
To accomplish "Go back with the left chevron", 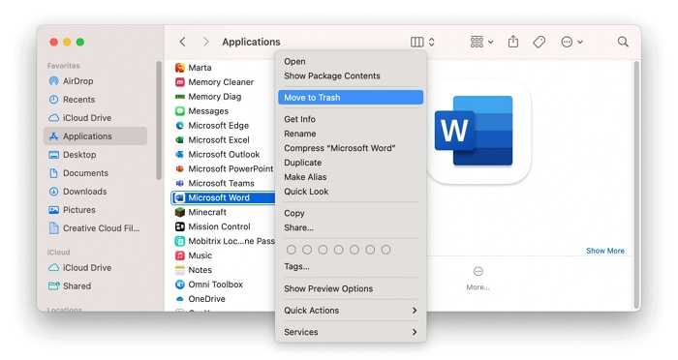I will click(182, 42).
